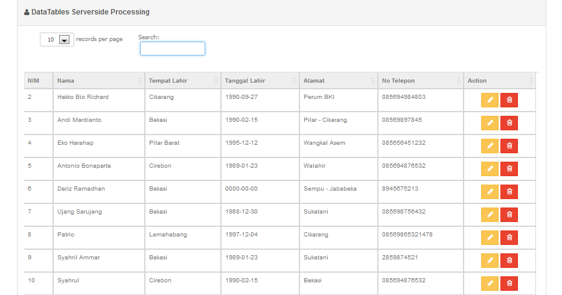Click the red trash icon for Patrio
562x295 pixels.
pos(509,237)
